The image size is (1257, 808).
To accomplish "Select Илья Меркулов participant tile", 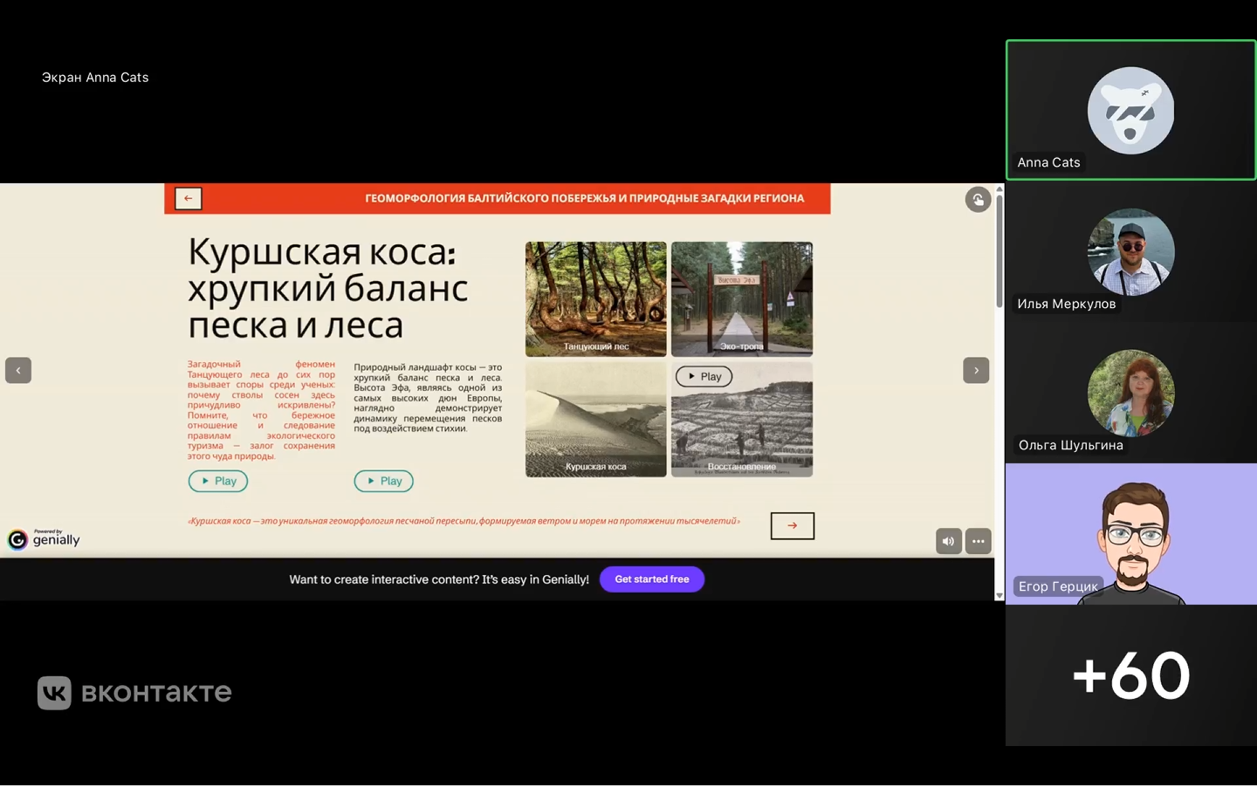I will tap(1130, 251).
